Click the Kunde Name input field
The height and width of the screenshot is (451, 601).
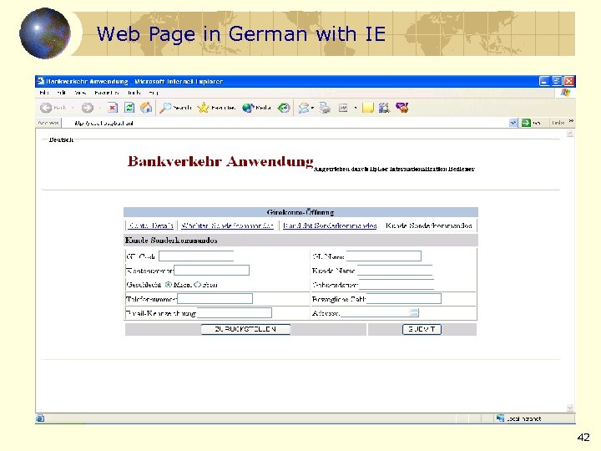click(395, 271)
